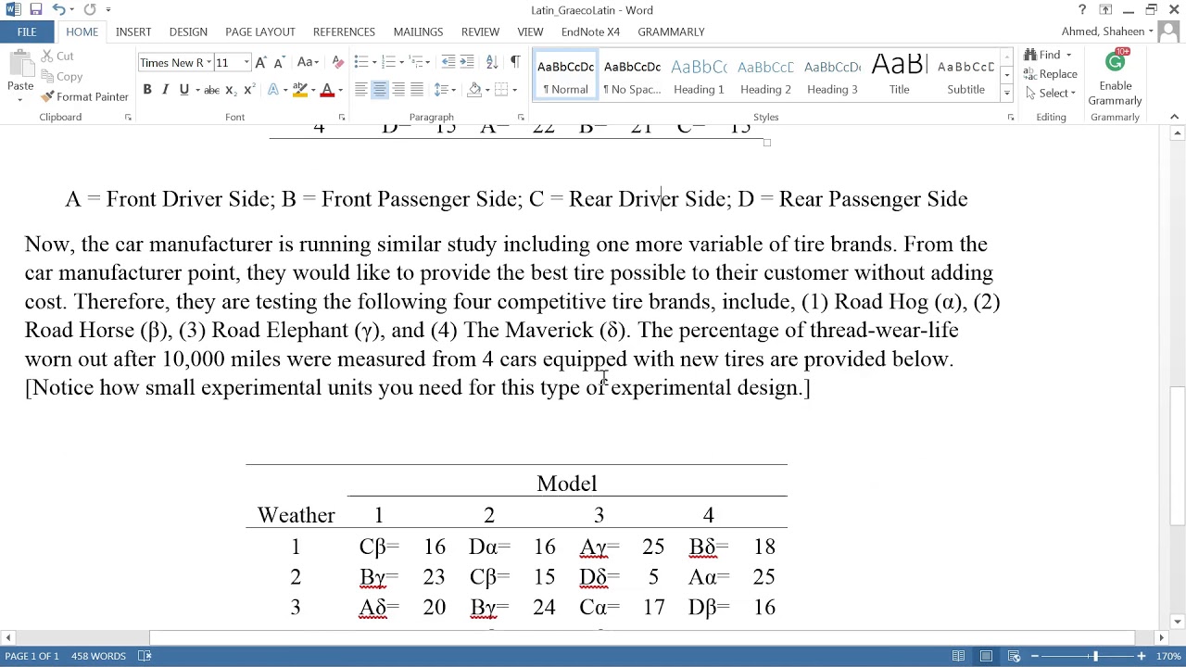Screen dimensions: 1186x667
Task: Open the Select dropdown in Editing
Action: 1051,93
